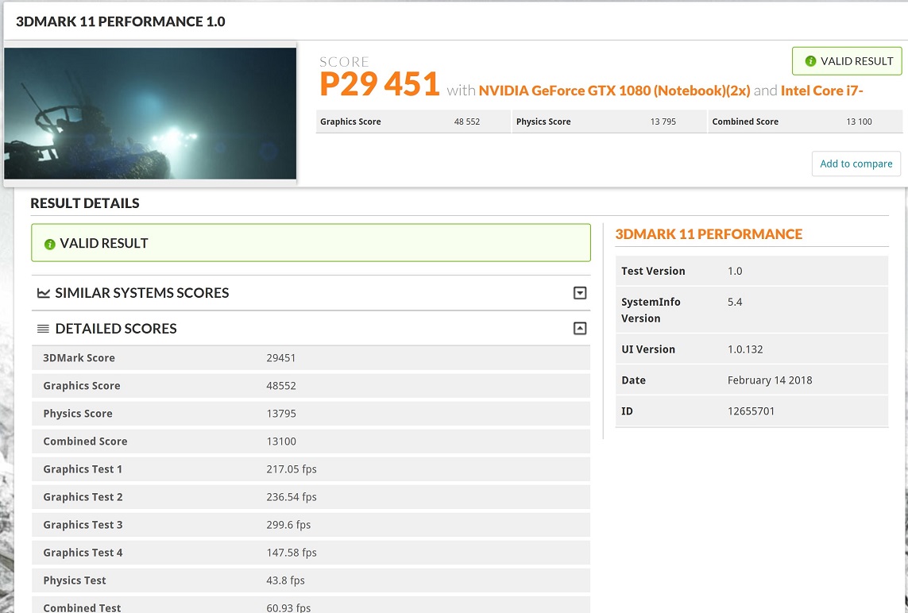The image size is (908, 613).
Task: Collapse Detailed Scores using the up arrow
Action: (580, 329)
